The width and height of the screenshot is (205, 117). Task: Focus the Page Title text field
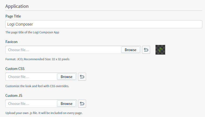pyautogui.click(x=104, y=24)
